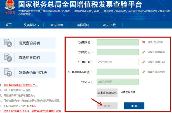Focus the 发票代码 input field
Viewport: 172px width, 113px height.
click(118, 42)
